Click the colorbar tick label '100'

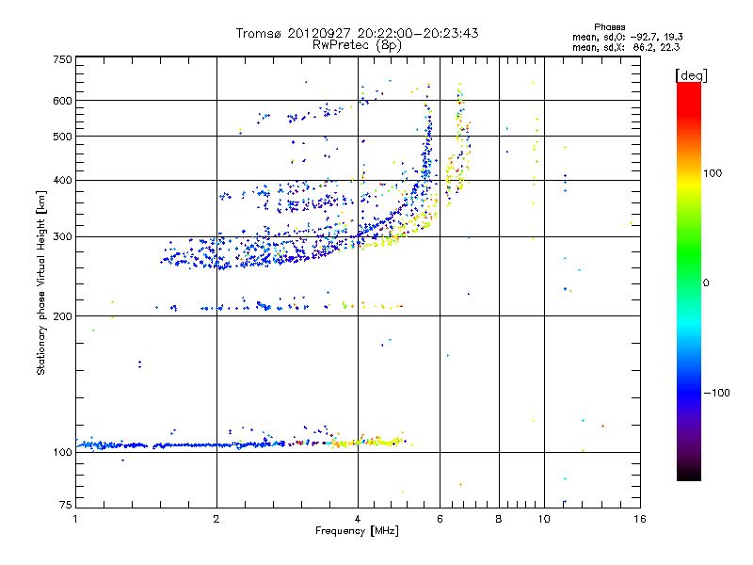pyautogui.click(x=713, y=173)
